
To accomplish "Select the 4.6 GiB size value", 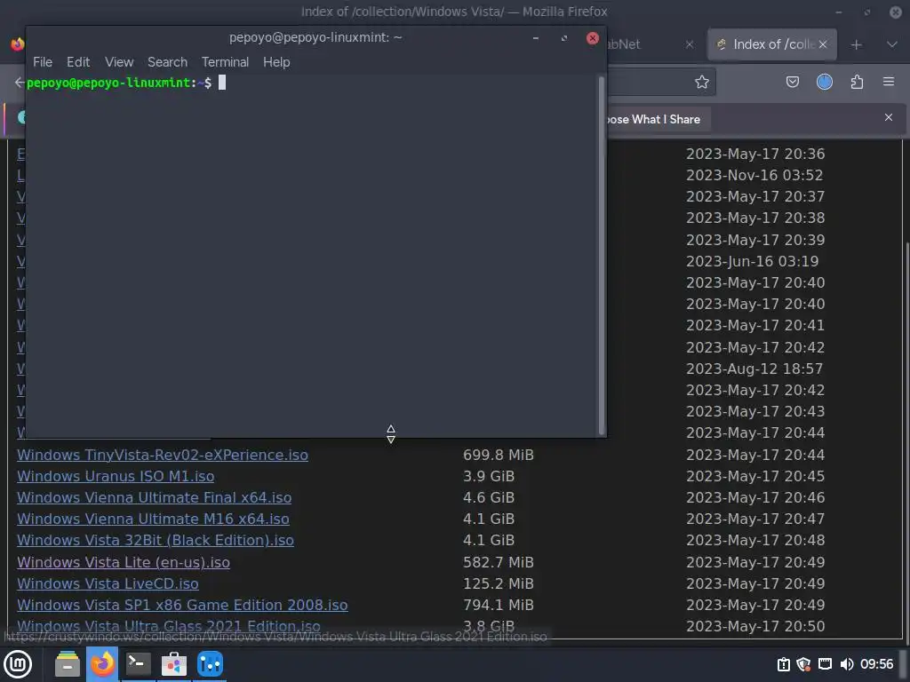I will (489, 497).
